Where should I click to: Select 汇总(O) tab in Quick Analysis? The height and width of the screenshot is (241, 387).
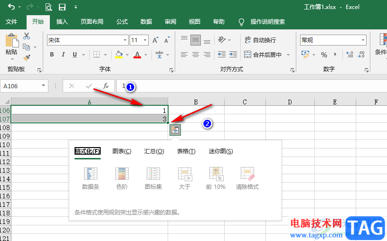(154, 151)
